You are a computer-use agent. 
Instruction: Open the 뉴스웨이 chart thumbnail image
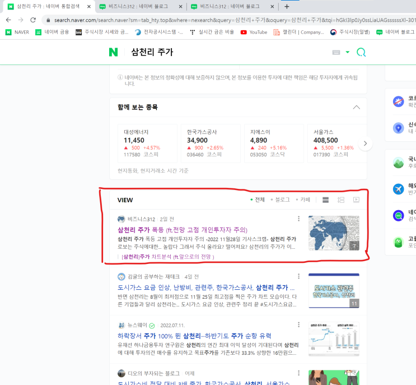coord(334,339)
